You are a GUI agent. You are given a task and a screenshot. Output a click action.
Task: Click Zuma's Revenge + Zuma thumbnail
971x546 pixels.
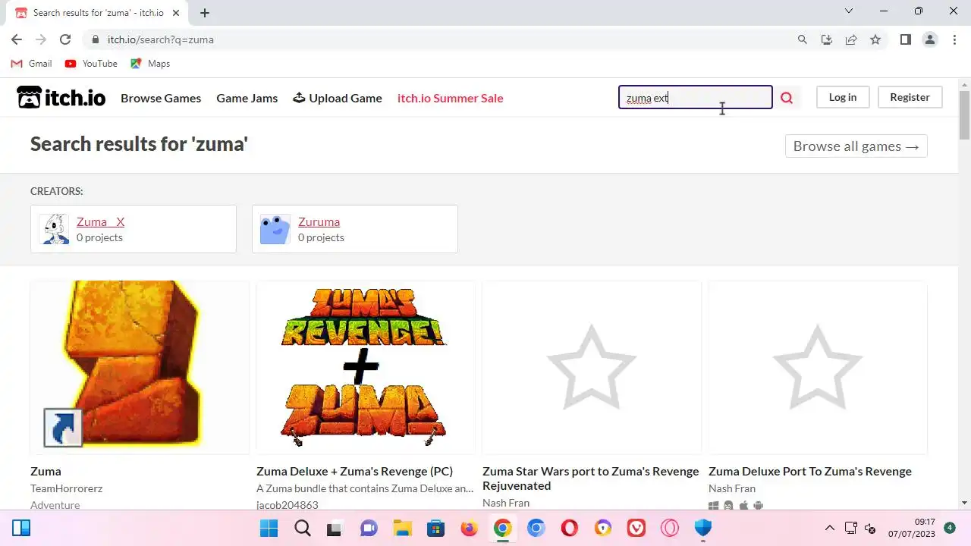tap(366, 368)
